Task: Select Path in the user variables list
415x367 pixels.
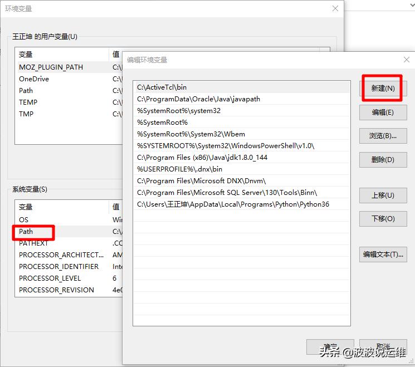Action: tap(69, 91)
